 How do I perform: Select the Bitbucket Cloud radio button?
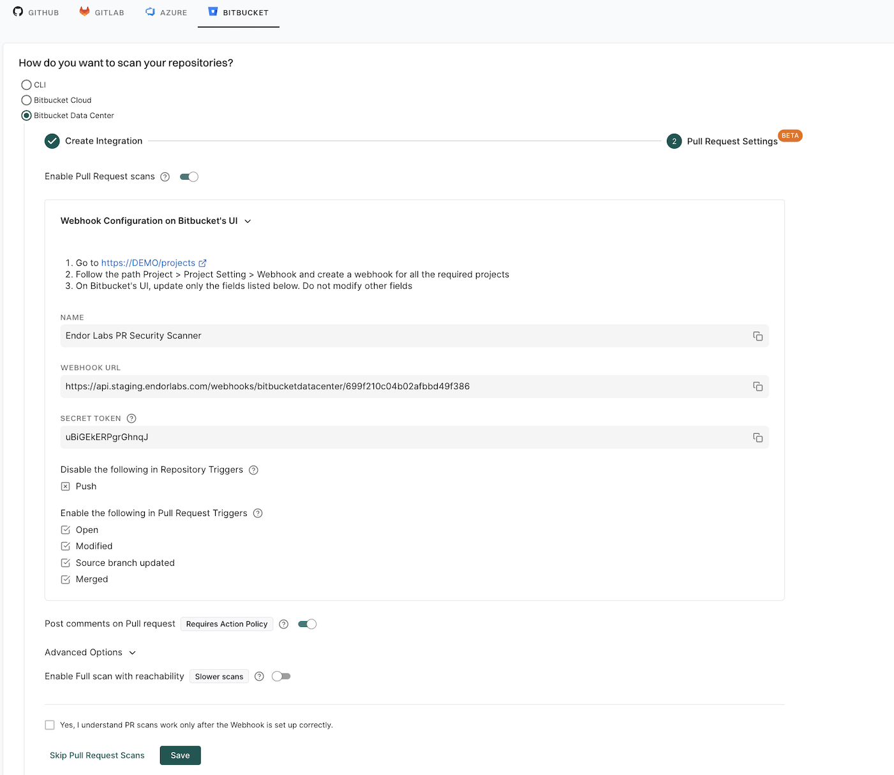[26, 100]
